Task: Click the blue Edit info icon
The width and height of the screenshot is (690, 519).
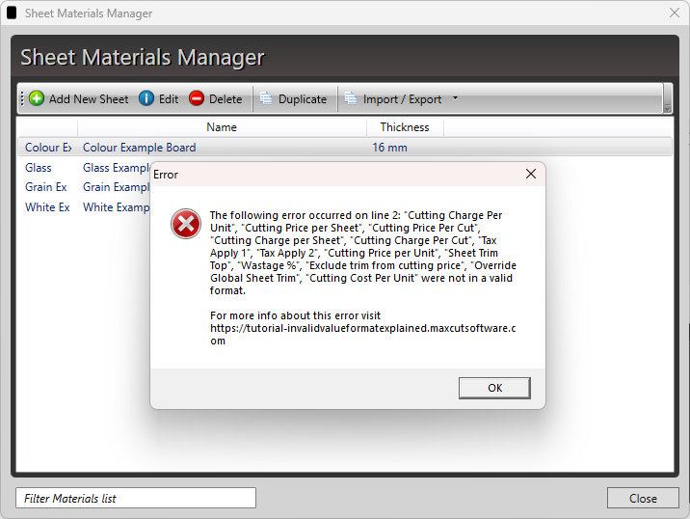Action: (x=146, y=98)
